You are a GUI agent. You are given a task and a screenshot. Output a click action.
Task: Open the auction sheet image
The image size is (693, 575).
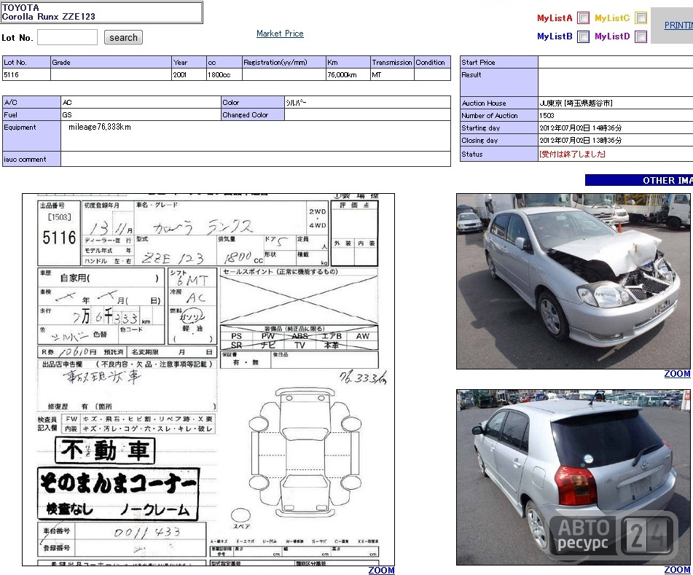208,380
